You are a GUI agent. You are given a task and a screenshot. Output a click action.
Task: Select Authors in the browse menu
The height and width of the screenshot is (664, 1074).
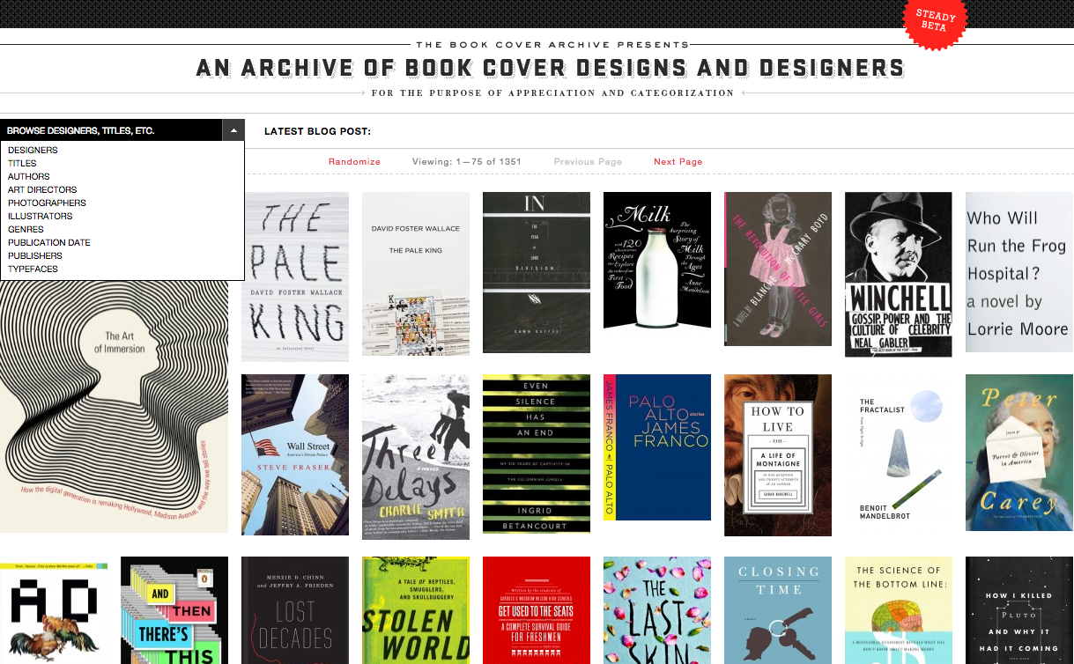pos(29,176)
